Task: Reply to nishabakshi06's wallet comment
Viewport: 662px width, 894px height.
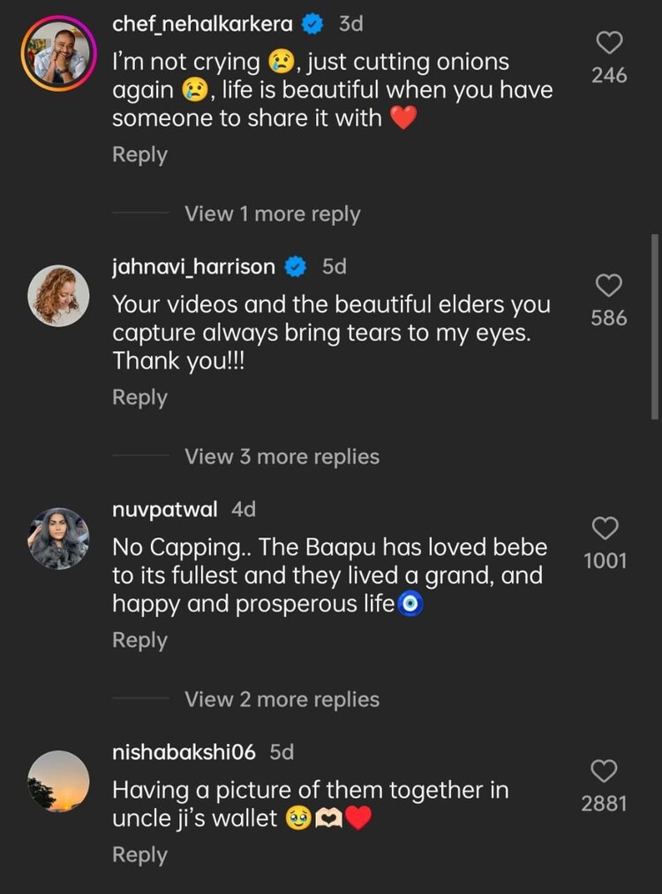Action: [139, 855]
